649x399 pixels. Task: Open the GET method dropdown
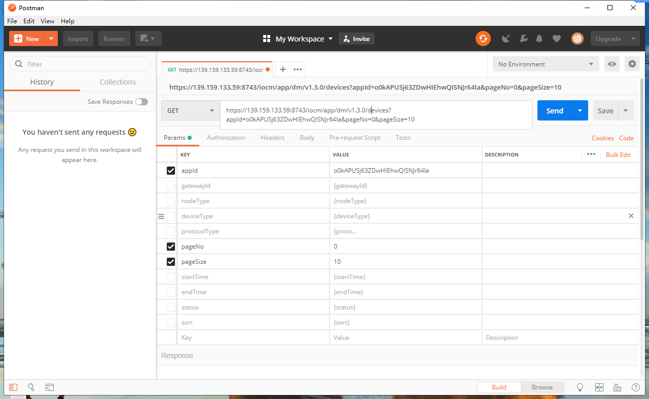pyautogui.click(x=191, y=111)
